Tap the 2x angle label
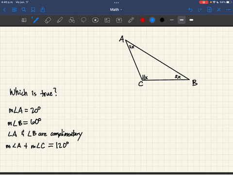Image resolution: width=233 pixels, height=175 pixels. (132, 47)
